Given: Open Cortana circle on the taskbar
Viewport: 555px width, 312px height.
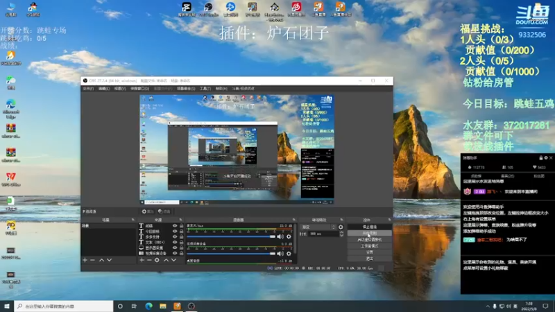Looking at the screenshot, I should pyautogui.click(x=120, y=306).
